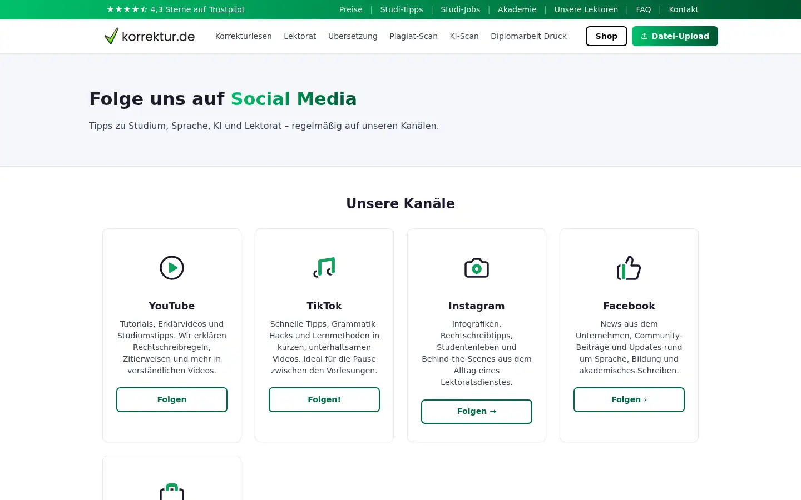
Task: Click the TikTok description about Schnelle Tipps
Action: pyautogui.click(x=324, y=347)
